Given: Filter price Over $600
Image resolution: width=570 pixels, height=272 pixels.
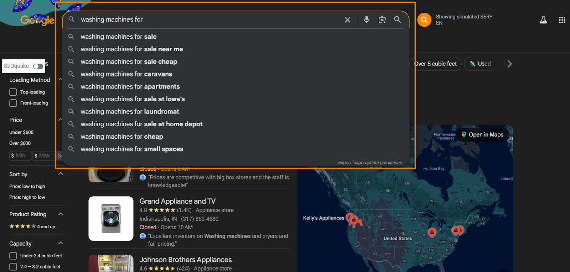Looking at the screenshot, I should point(20,143).
